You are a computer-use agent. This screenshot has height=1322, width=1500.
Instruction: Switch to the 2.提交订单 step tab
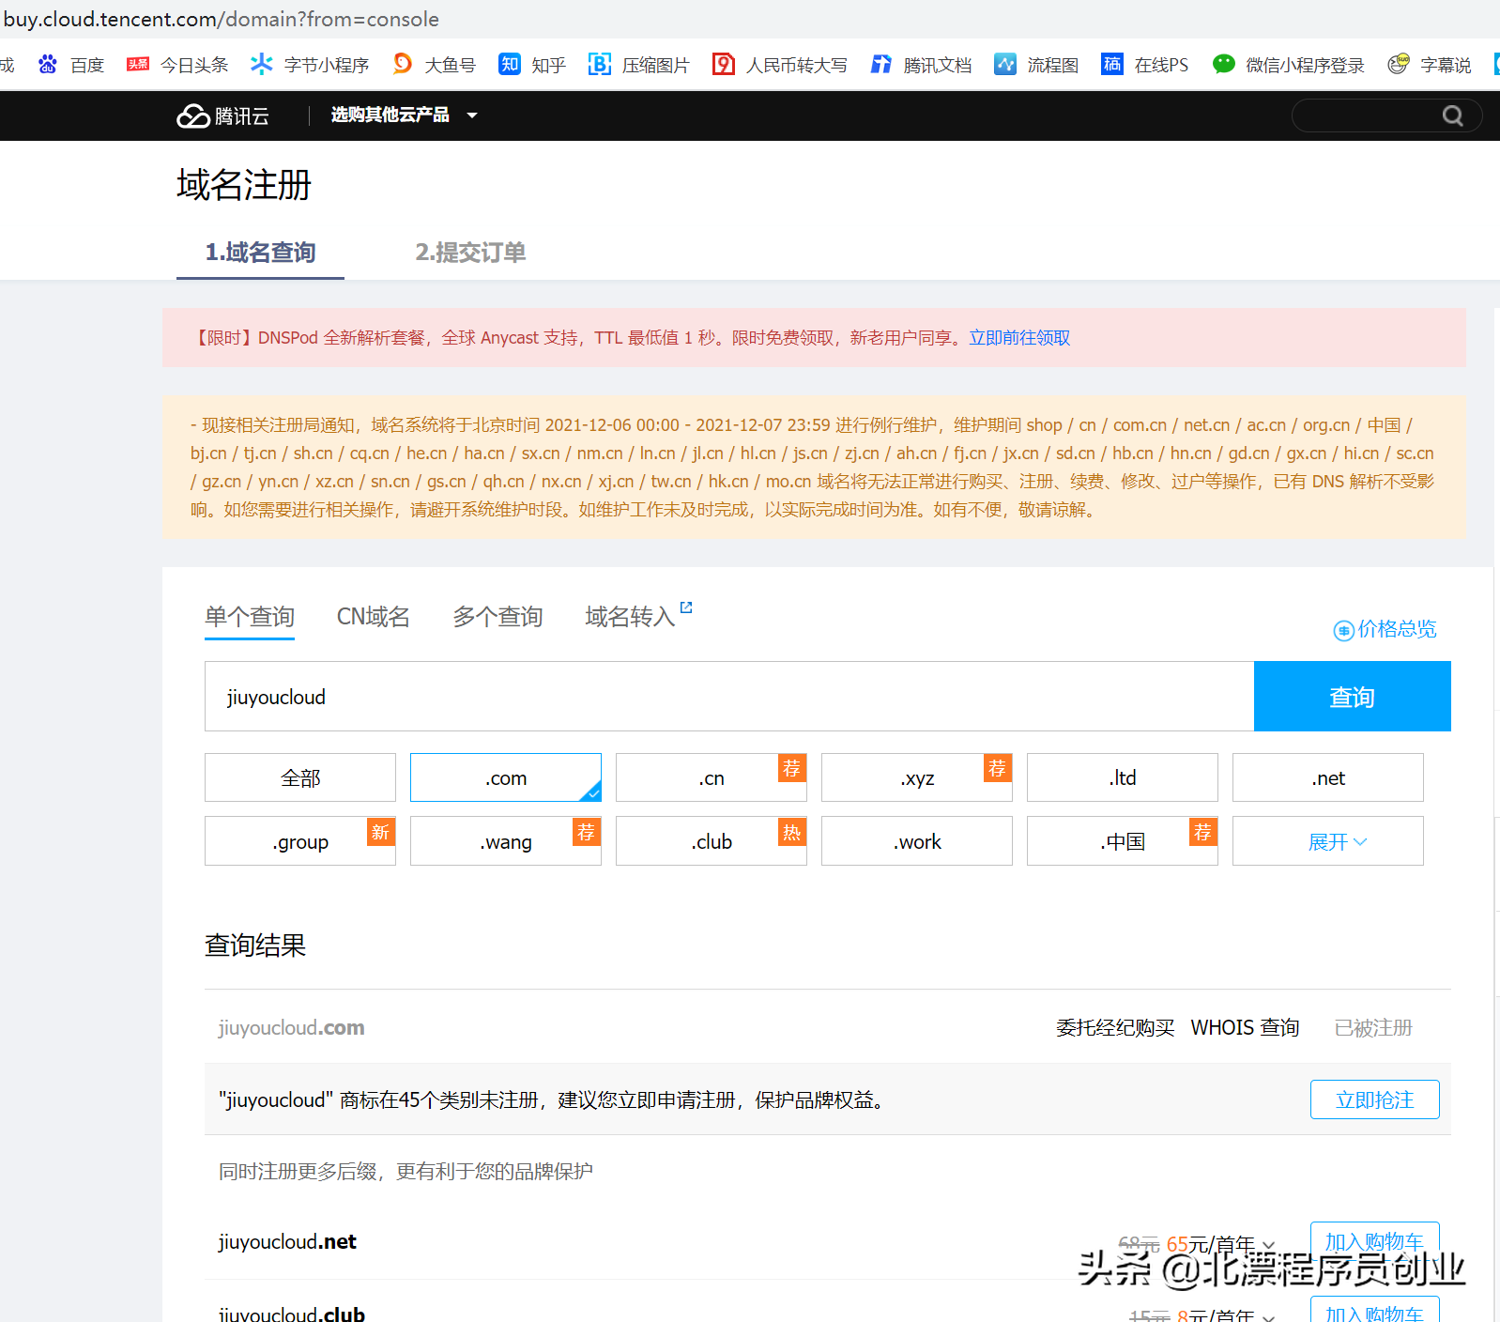click(x=470, y=253)
